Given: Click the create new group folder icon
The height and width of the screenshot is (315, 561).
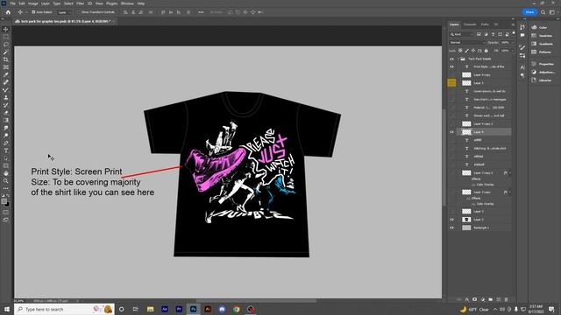Looking at the screenshot, I should point(491,299).
